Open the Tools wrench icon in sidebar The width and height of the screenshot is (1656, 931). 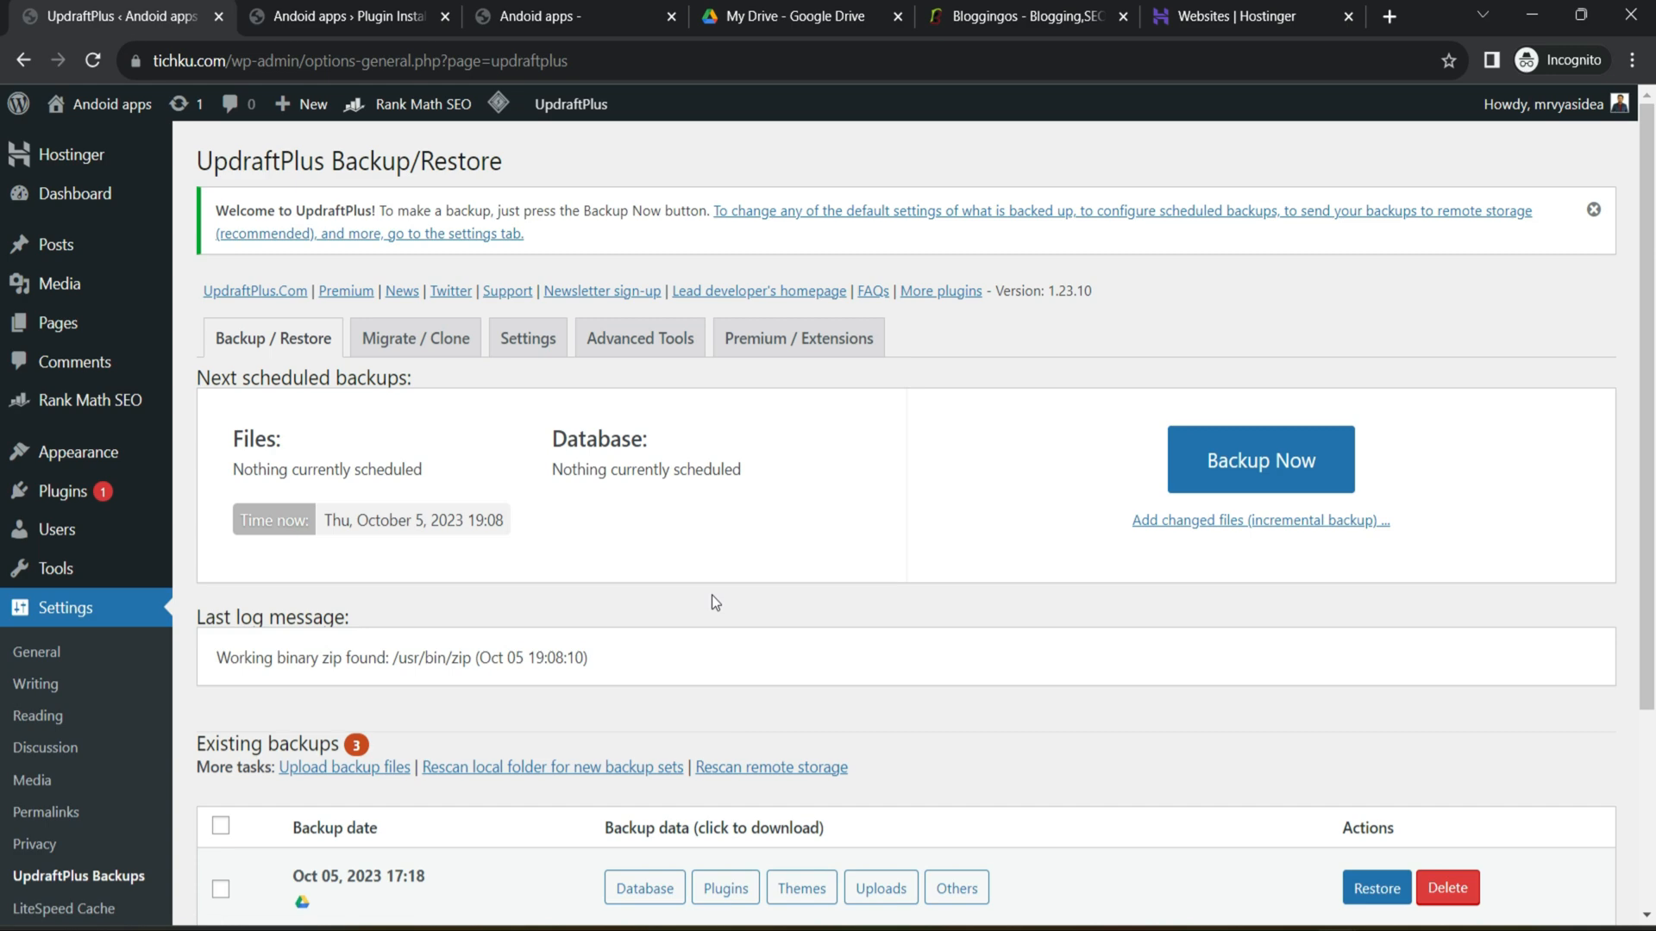[19, 568]
